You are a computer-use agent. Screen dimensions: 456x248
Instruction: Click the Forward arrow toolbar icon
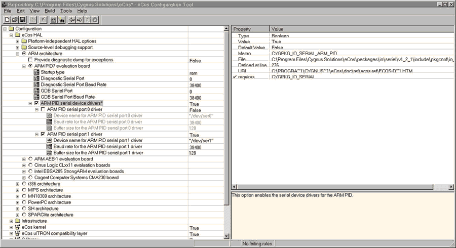coord(80,19)
